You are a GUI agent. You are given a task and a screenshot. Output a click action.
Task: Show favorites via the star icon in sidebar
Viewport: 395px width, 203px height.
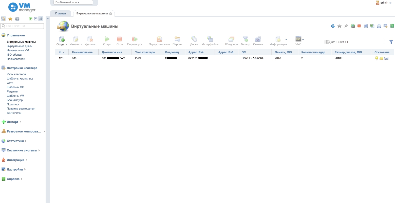10,19
